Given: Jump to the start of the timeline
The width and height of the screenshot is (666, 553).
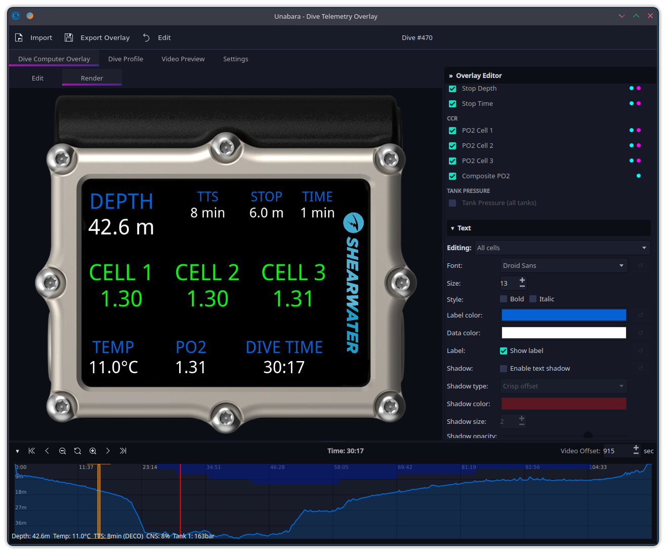Looking at the screenshot, I should (32, 451).
